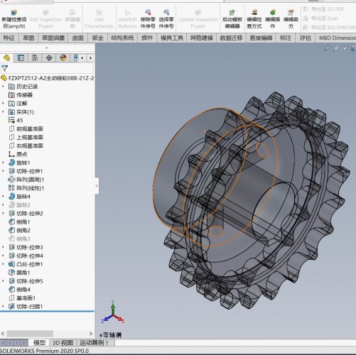Show previous manager tabs with left arrow
356x355 pixels.
82,58
